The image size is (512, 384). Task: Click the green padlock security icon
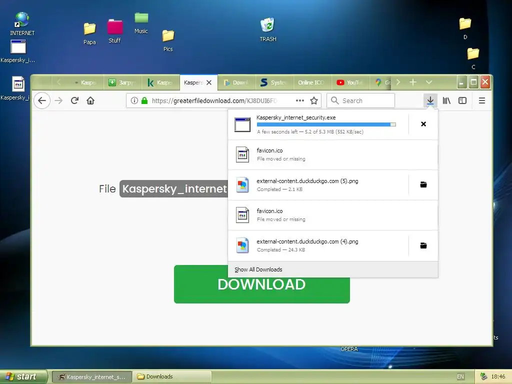[x=144, y=100]
